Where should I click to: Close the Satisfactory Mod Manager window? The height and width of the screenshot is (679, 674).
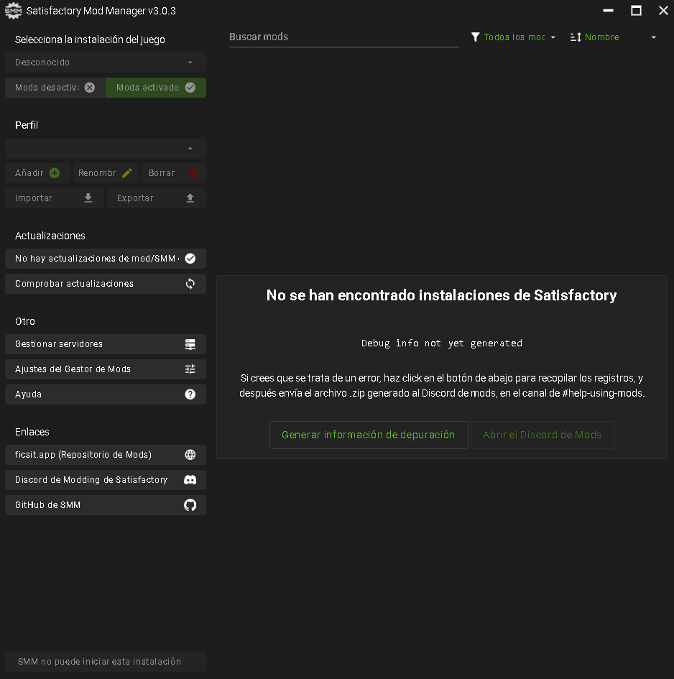(663, 10)
